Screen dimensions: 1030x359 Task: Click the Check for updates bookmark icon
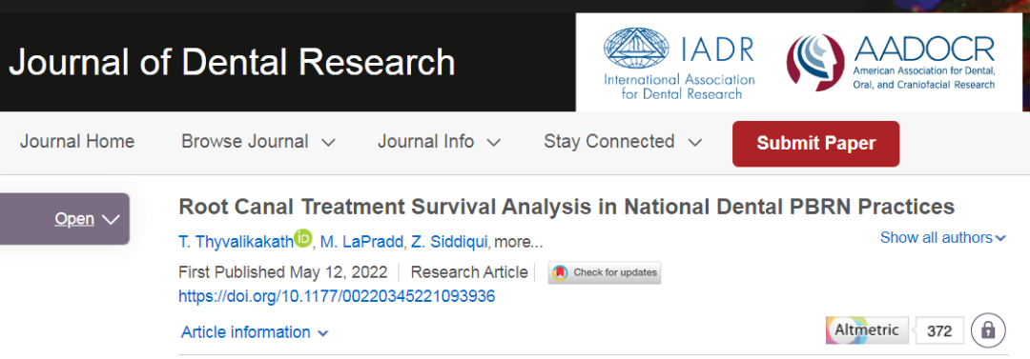point(560,272)
